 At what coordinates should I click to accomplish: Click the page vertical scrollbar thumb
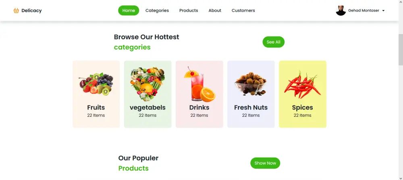click(401, 50)
